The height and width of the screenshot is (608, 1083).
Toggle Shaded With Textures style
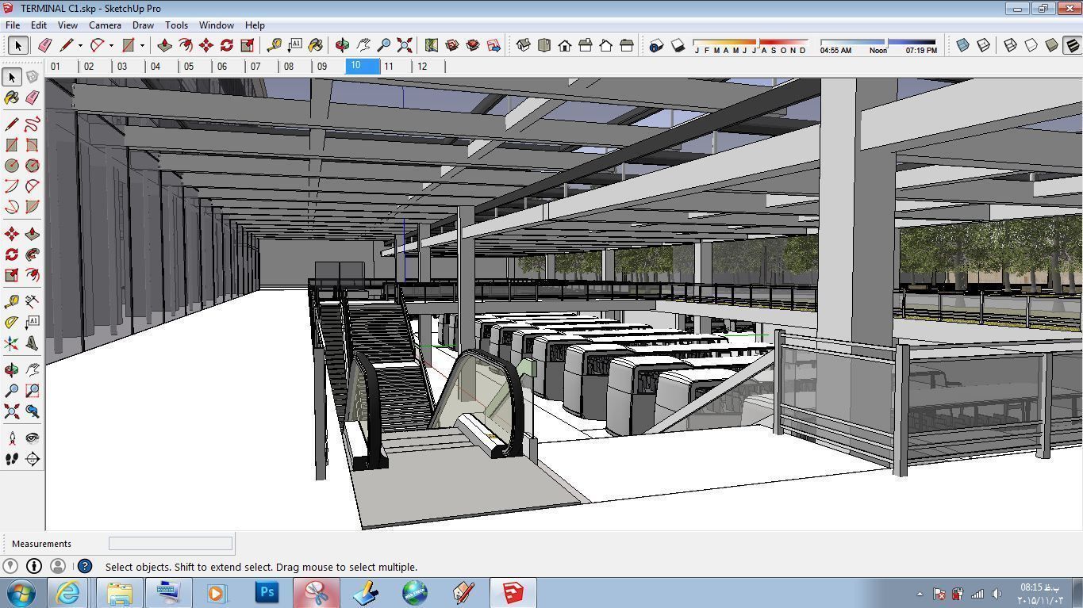1073,46
